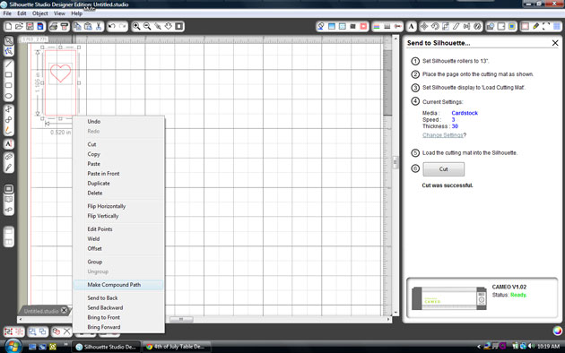Click the Zoom In magnifier icon
The width and height of the screenshot is (565, 353).
(136, 26)
